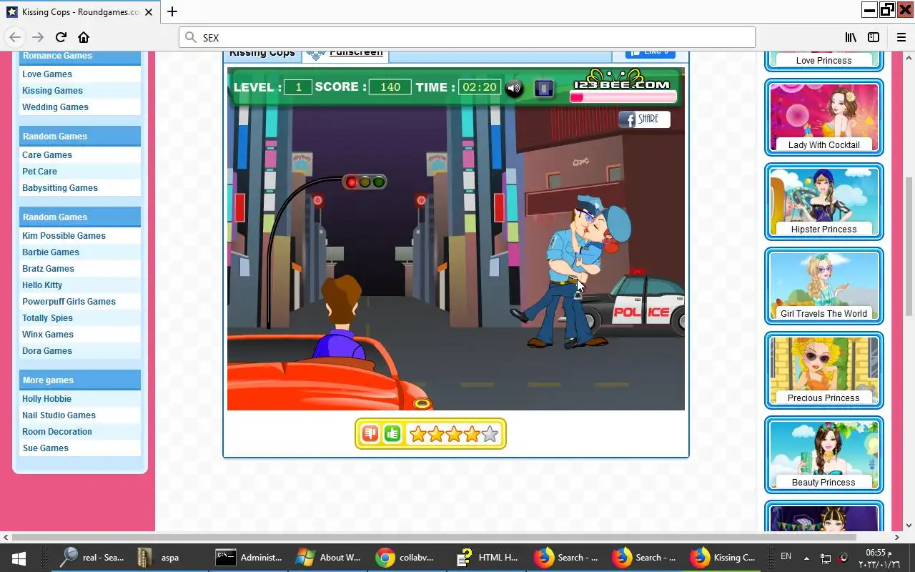Give the game a thumbs down
This screenshot has height=572, width=915.
[370, 433]
